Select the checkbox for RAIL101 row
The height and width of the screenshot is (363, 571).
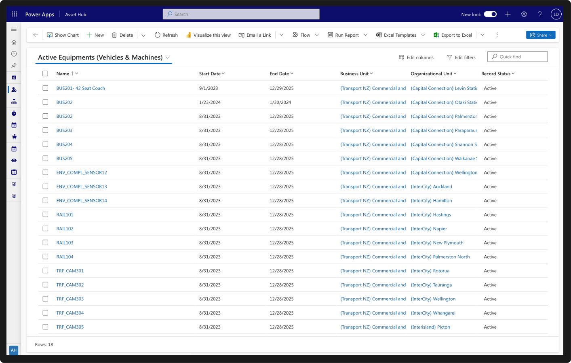(x=45, y=214)
